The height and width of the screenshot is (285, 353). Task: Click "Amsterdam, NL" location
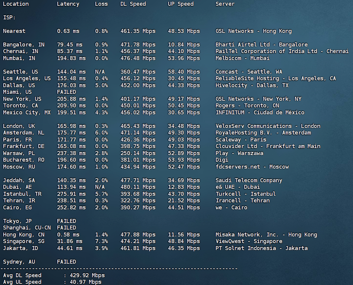tap(24, 133)
